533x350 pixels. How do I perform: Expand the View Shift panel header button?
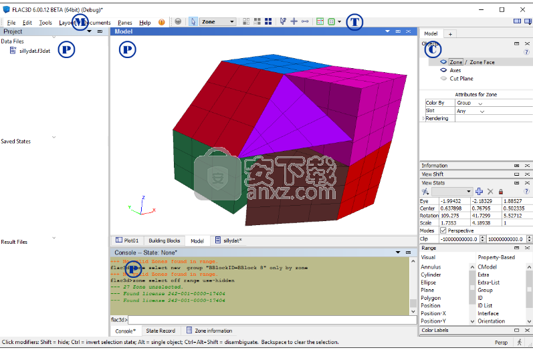point(517,174)
